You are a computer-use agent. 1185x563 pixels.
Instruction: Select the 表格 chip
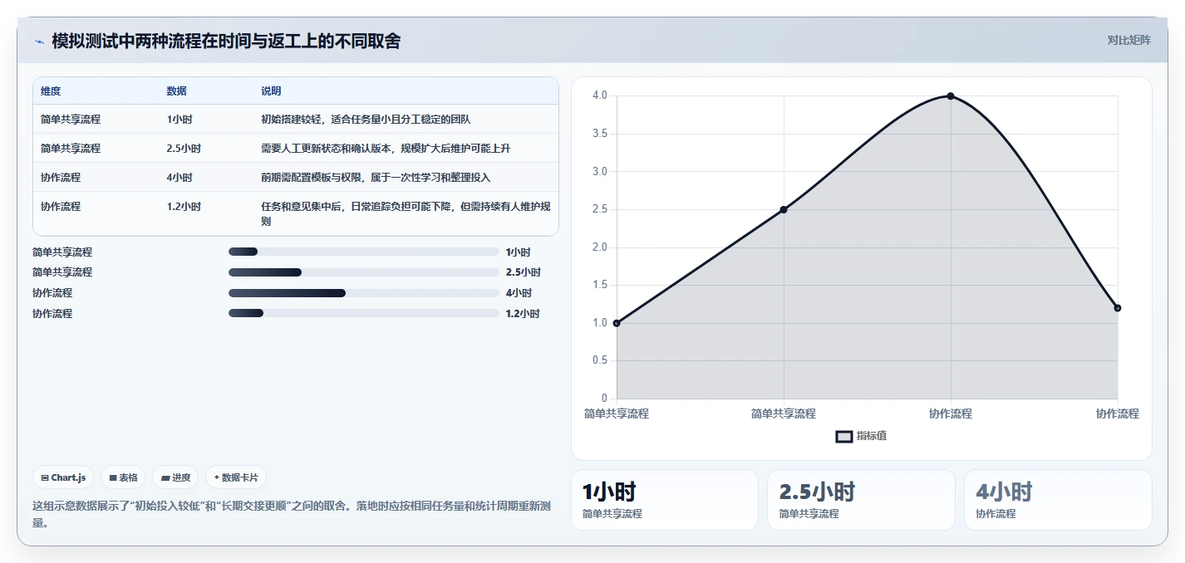123,477
